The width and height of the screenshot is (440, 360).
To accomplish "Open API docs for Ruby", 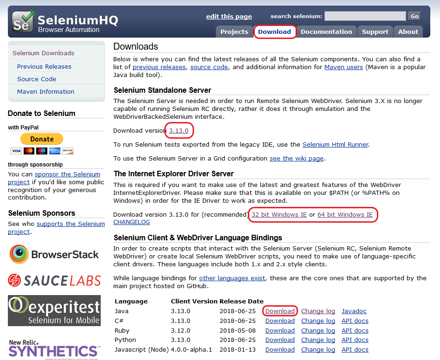I will (x=355, y=331).
